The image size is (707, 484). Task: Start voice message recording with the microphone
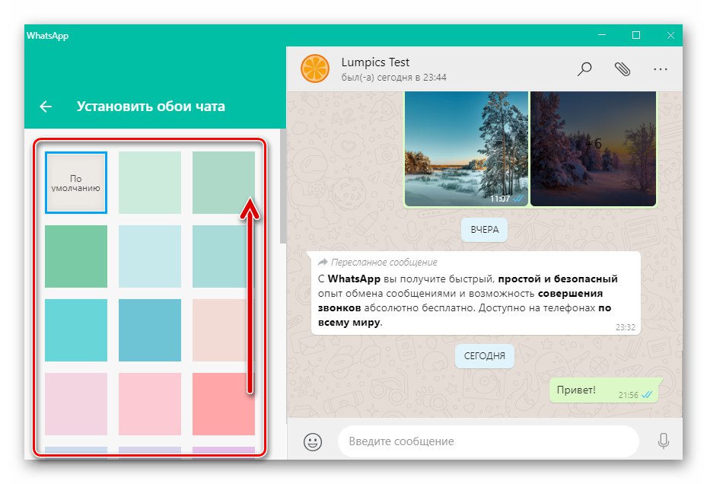pos(664,441)
